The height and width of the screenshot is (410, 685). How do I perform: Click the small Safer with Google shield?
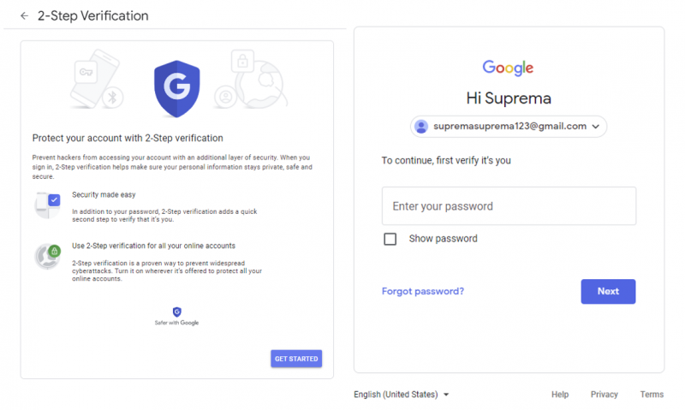(176, 312)
